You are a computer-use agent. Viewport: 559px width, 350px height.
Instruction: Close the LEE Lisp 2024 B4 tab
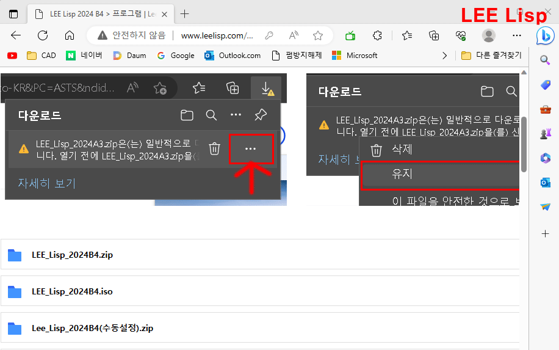coord(164,14)
